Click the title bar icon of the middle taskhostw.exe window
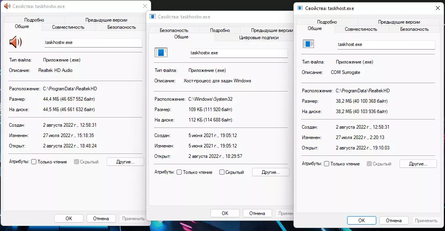Screen dimensions: 445x231 [x=153, y=17]
